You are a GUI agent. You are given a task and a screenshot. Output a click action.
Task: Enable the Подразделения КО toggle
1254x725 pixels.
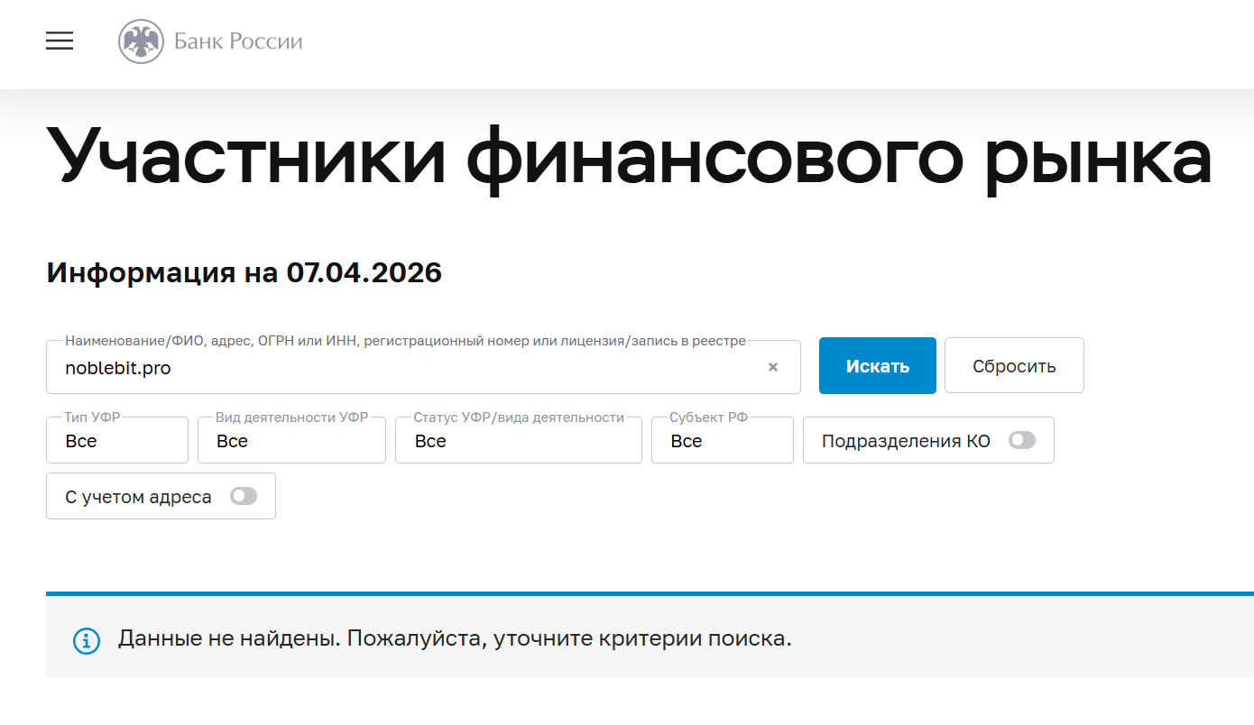pyautogui.click(x=1022, y=440)
